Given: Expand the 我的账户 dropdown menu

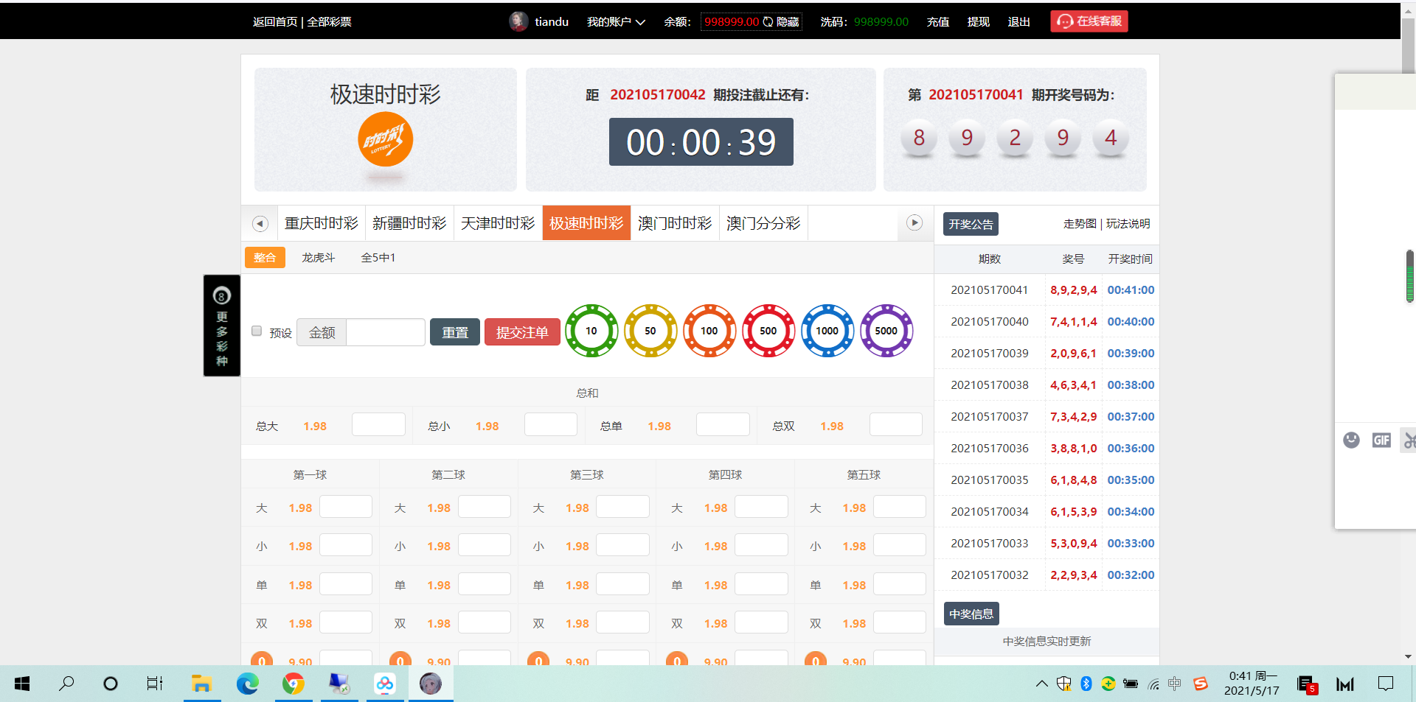Looking at the screenshot, I should [616, 22].
